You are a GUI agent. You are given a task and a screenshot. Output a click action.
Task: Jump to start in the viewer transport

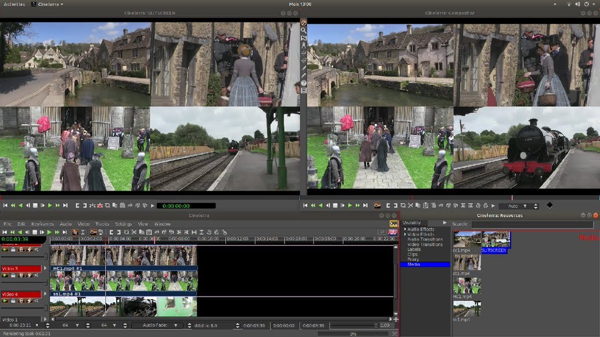tap(5, 205)
